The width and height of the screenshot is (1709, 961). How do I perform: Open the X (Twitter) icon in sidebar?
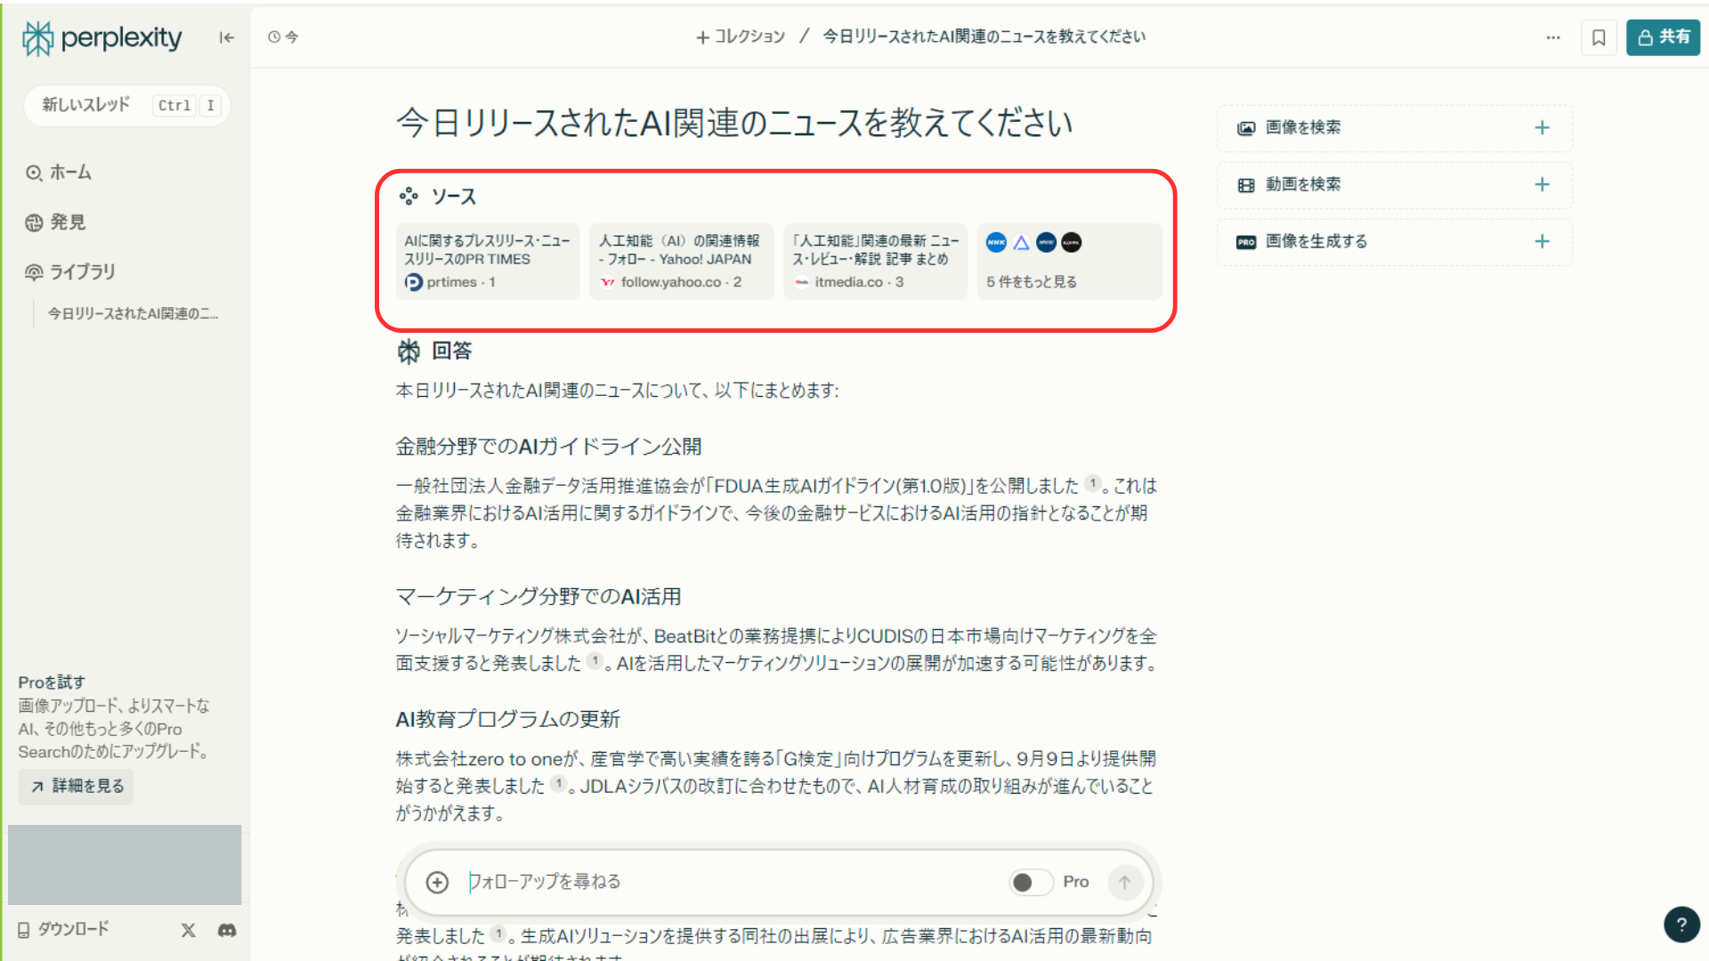tap(189, 930)
